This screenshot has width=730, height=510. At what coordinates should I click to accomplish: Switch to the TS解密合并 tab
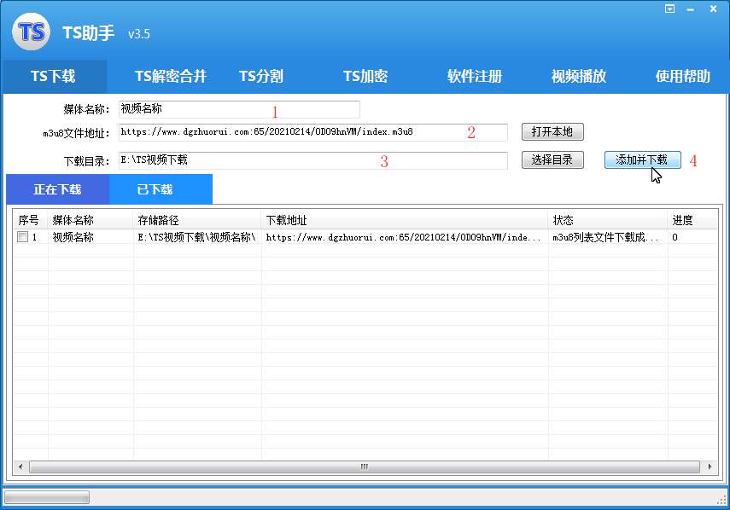[171, 77]
